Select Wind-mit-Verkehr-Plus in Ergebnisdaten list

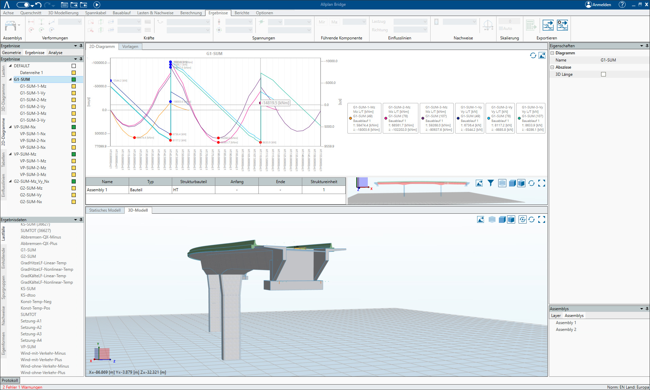point(41,360)
